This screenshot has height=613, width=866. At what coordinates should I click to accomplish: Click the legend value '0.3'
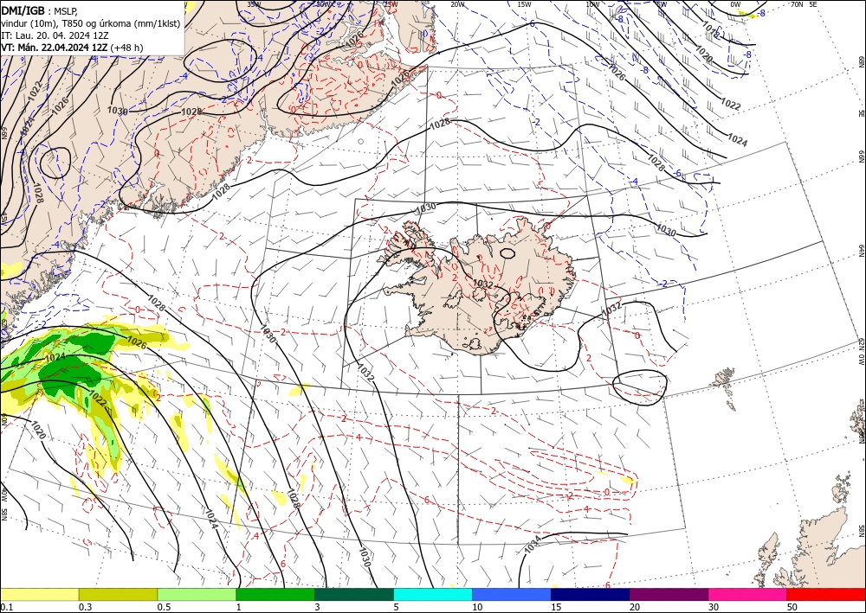coord(85,607)
